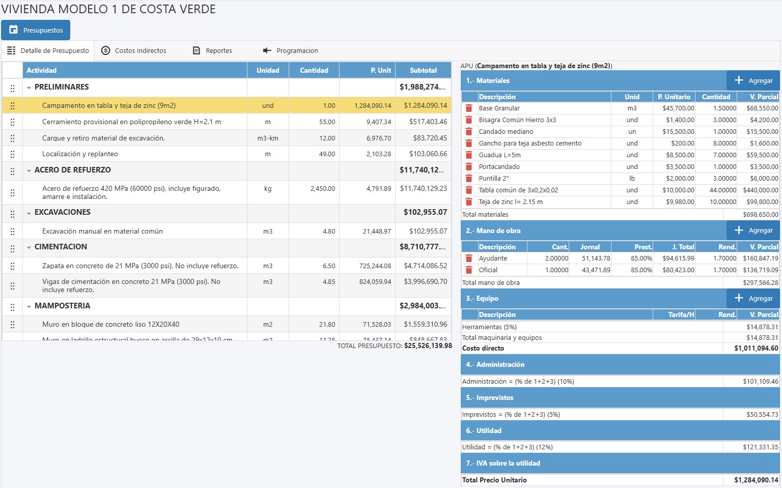Screen dimensions: 782x488
Task: Select the Cerramiento provisional activity row
Action: [x=131, y=122]
